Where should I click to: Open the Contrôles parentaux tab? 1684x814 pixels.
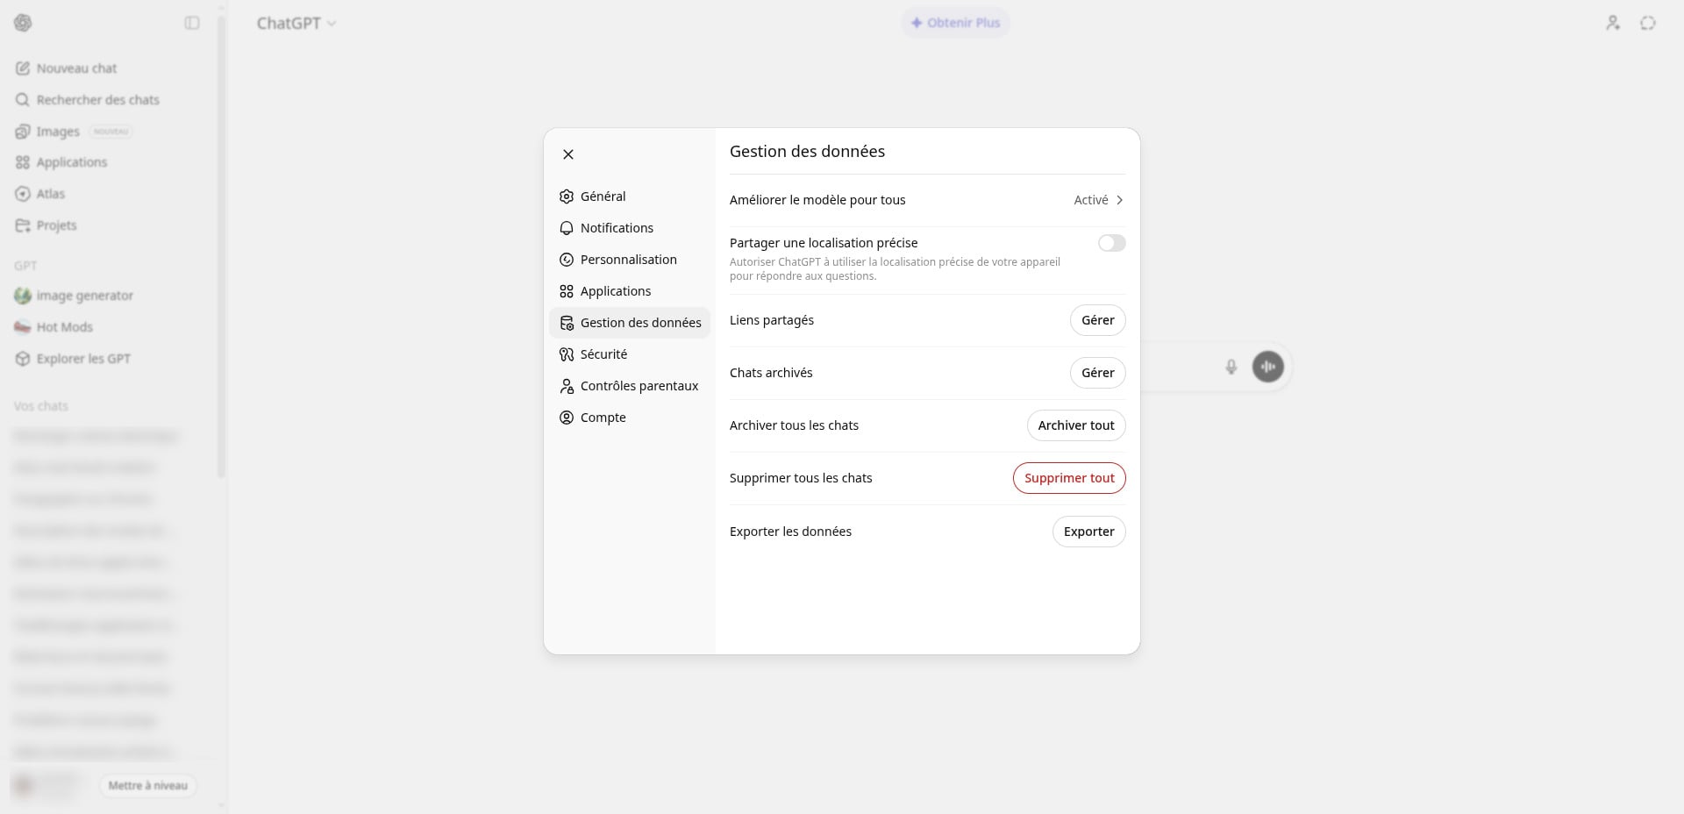[x=630, y=386]
